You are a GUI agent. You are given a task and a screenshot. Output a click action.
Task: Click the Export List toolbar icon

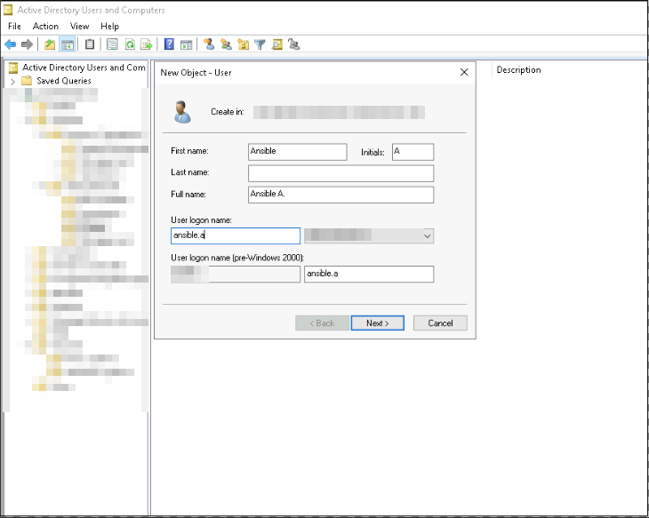click(x=146, y=44)
